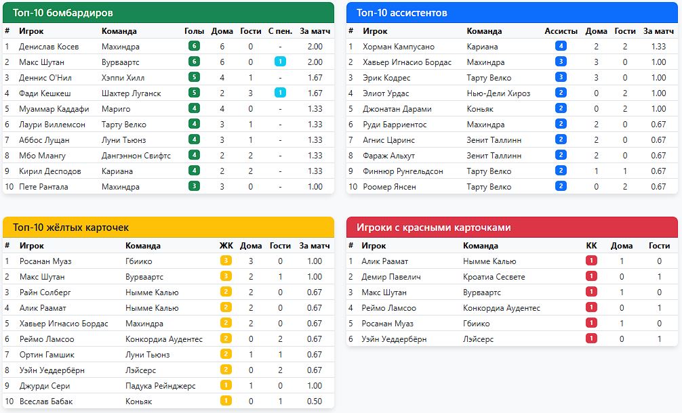This screenshot has height=413, width=682.
Task: Click Денислав Косев's green goals badge
Action: [194, 46]
